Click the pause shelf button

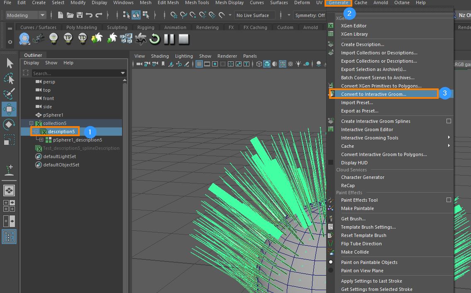pos(169,39)
